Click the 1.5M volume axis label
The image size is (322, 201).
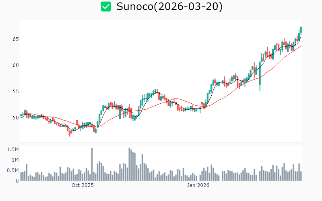point(12,150)
